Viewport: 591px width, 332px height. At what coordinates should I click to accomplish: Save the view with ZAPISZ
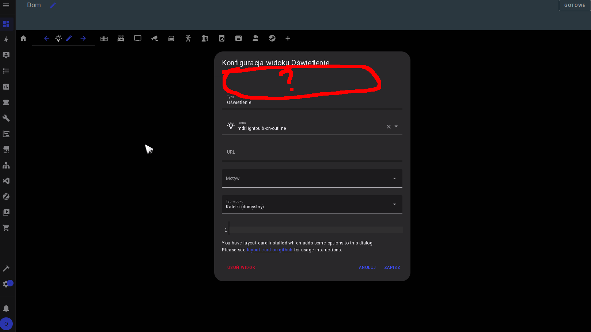click(x=392, y=267)
